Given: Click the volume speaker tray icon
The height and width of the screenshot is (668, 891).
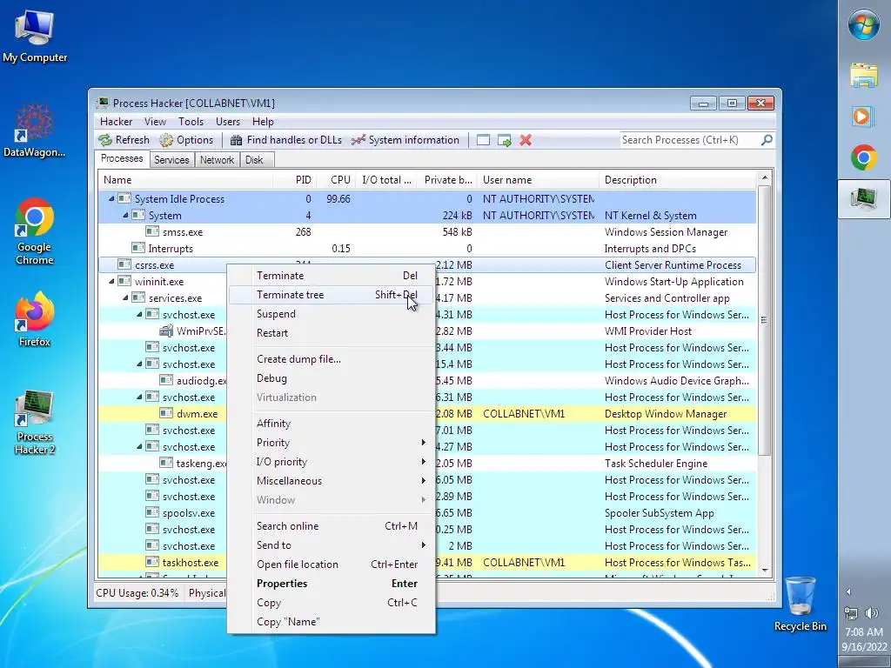Looking at the screenshot, I should click(x=871, y=613).
